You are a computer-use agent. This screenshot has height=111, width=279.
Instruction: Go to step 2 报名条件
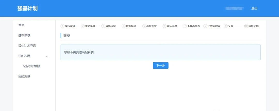click(88, 26)
